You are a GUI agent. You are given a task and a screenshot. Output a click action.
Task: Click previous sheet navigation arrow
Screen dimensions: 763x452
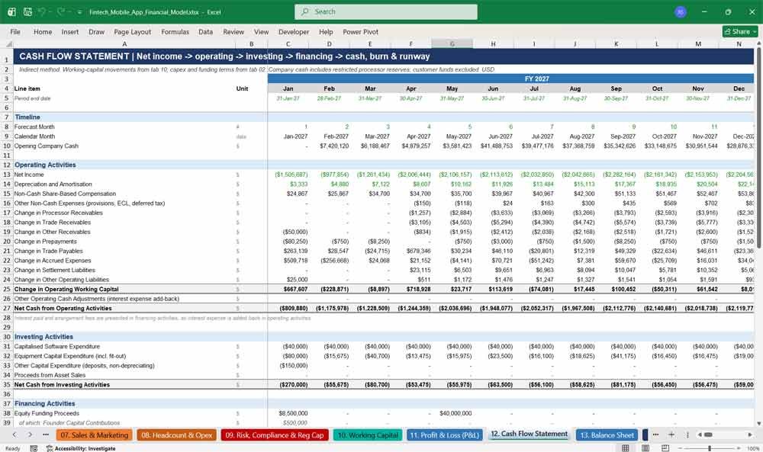[x=14, y=435]
